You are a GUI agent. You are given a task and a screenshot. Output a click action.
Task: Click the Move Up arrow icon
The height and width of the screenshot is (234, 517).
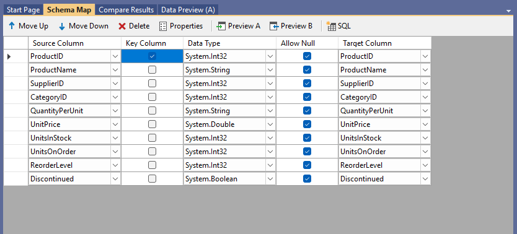[x=12, y=26]
